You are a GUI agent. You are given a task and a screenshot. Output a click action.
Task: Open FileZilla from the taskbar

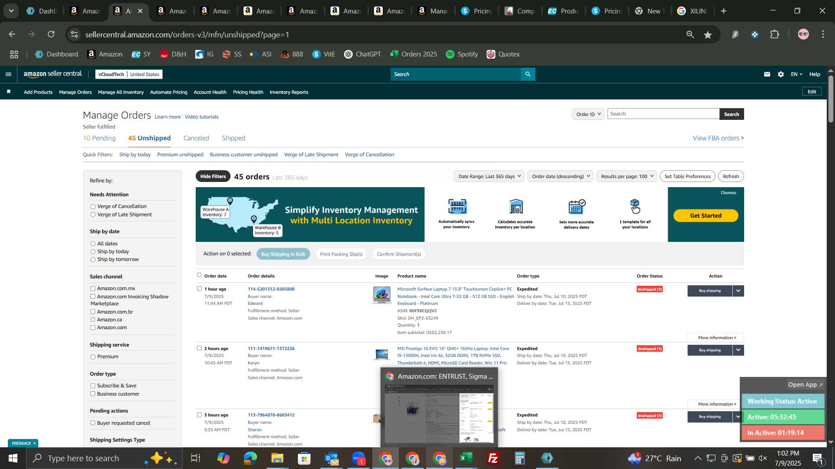493,459
